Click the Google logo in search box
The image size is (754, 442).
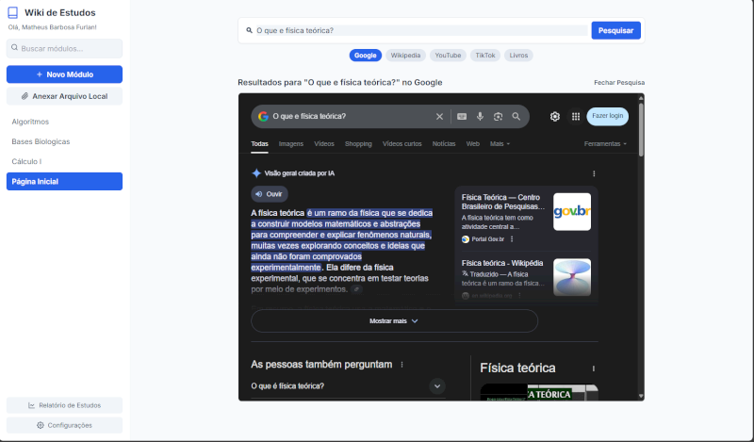click(263, 117)
